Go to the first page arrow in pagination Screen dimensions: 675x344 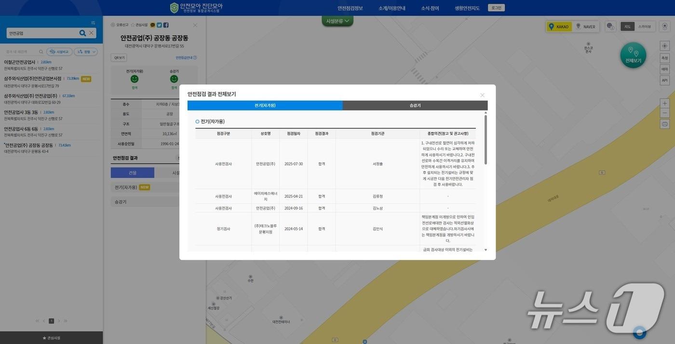tap(37, 321)
